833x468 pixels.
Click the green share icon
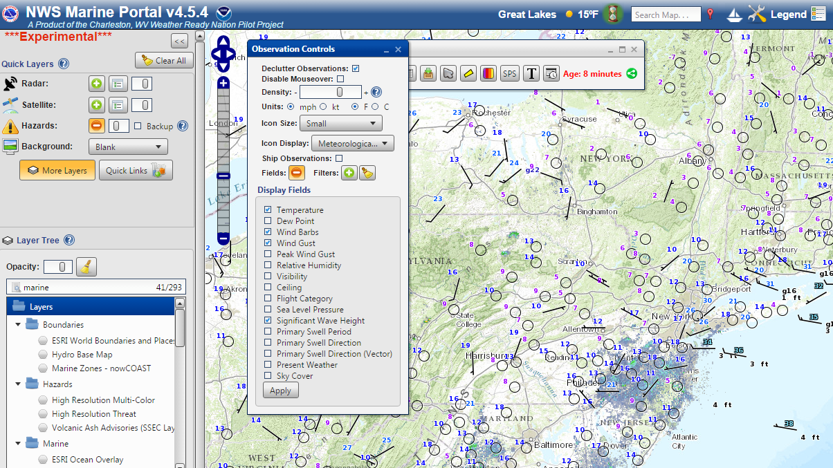click(x=632, y=73)
